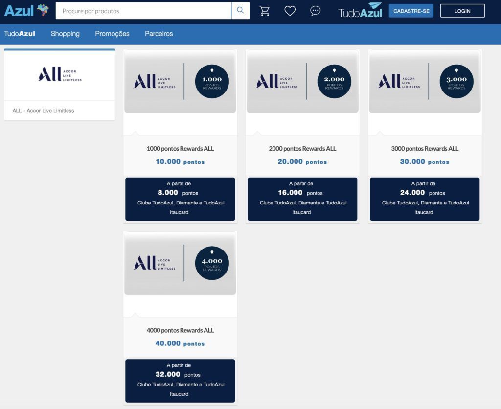Click the 'A partir de 24.000 pontos' box
Image resolution: width=501 pixels, height=409 pixels.
pyautogui.click(x=425, y=199)
